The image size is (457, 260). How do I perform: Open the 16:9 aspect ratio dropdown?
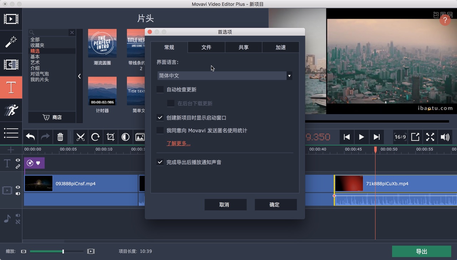coord(400,137)
